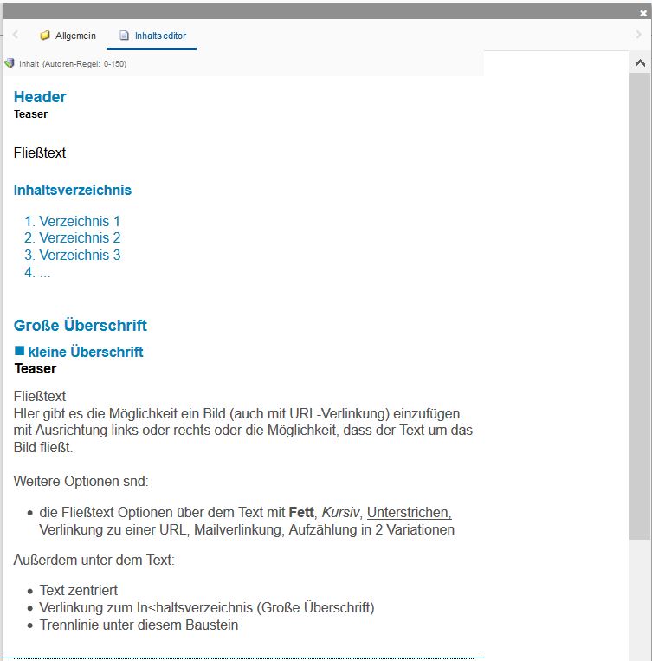The width and height of the screenshot is (652, 661).
Task: Jump to Verzeichnis 3 entry
Action: [x=80, y=255]
